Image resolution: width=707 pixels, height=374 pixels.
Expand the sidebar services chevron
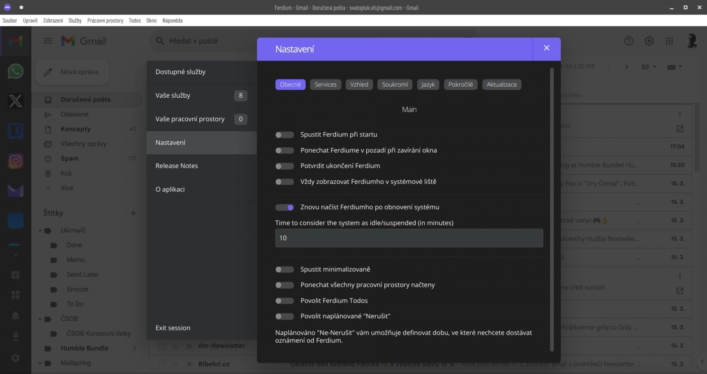(15, 255)
